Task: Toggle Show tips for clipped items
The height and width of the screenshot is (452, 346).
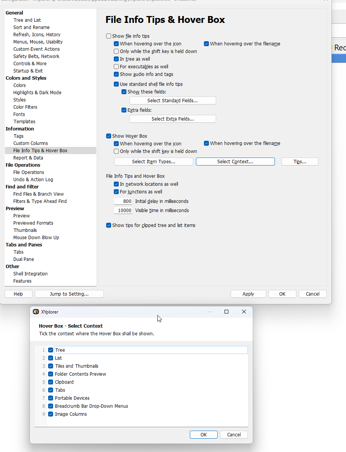Action: (x=109, y=225)
